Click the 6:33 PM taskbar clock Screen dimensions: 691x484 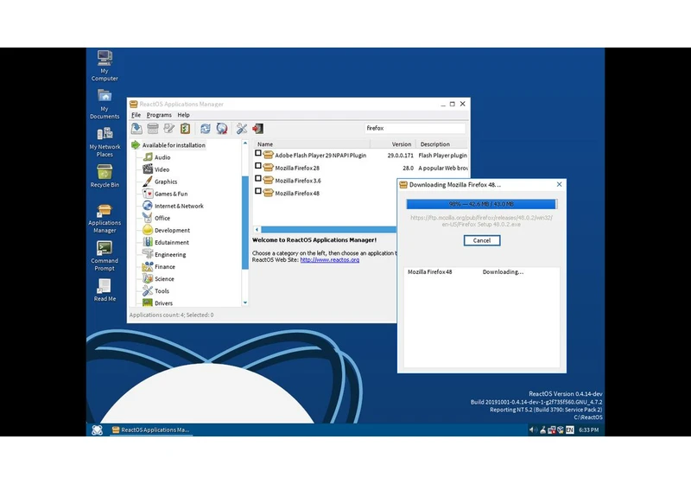[589, 430]
